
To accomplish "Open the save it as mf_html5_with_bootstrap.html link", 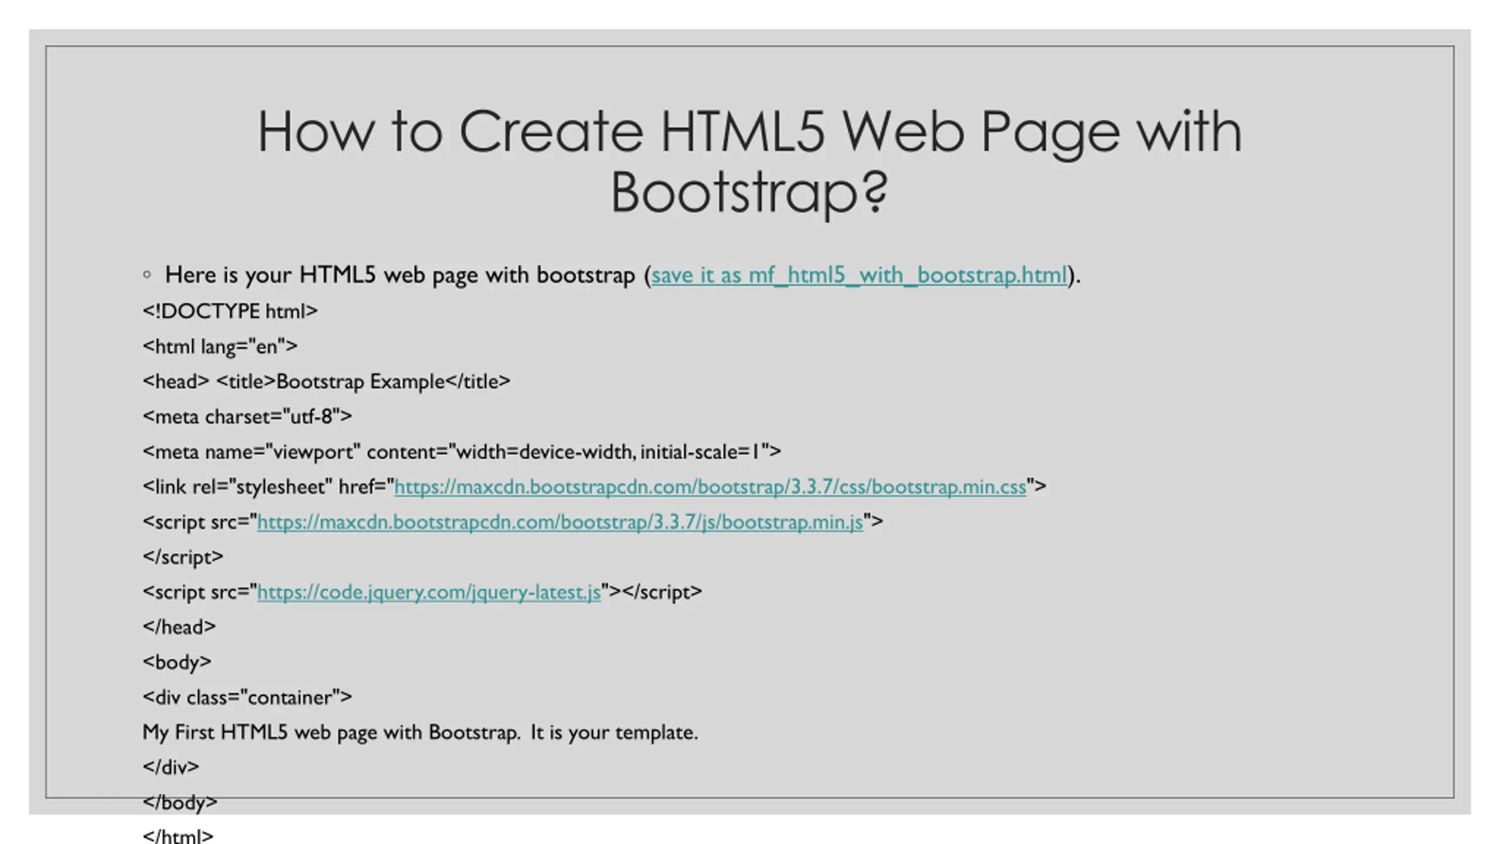I will (x=858, y=275).
